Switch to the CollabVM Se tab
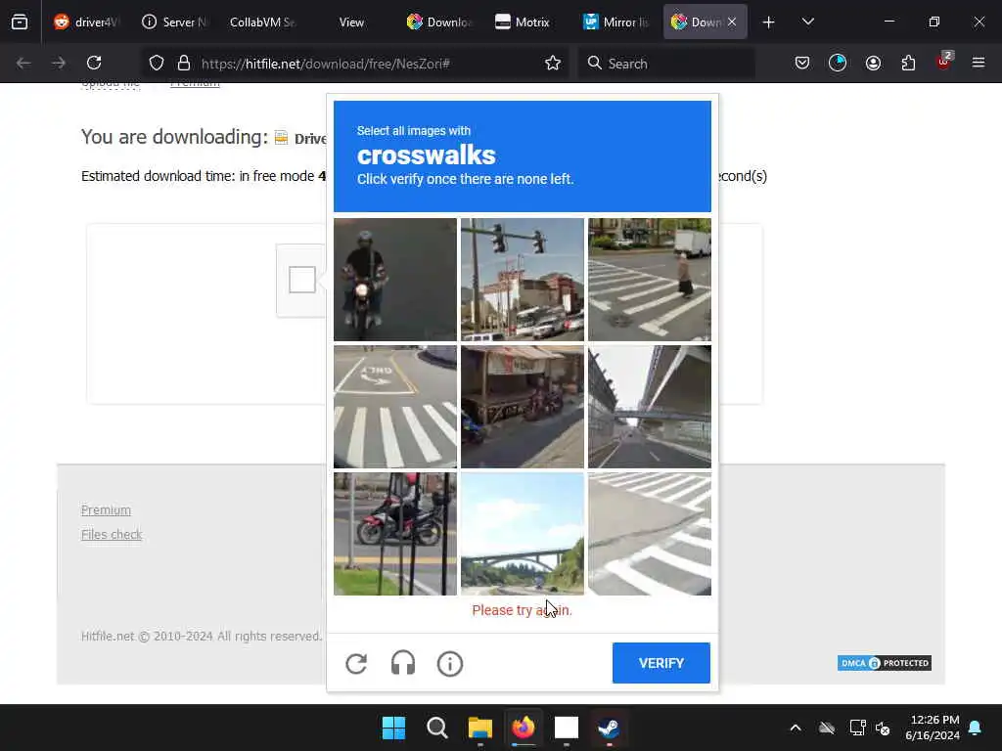Screen dimensions: 1002x751 click(262, 22)
